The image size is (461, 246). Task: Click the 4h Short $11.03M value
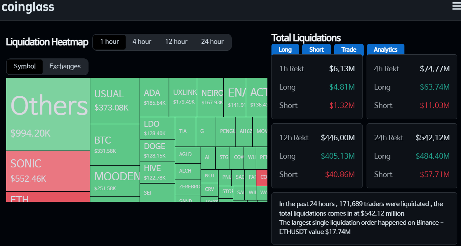435,105
